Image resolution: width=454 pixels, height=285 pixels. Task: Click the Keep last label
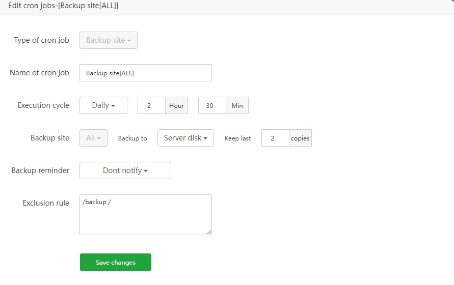tap(237, 138)
